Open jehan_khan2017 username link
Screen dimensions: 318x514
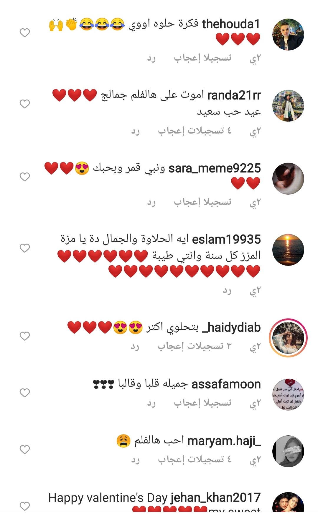tap(216, 498)
